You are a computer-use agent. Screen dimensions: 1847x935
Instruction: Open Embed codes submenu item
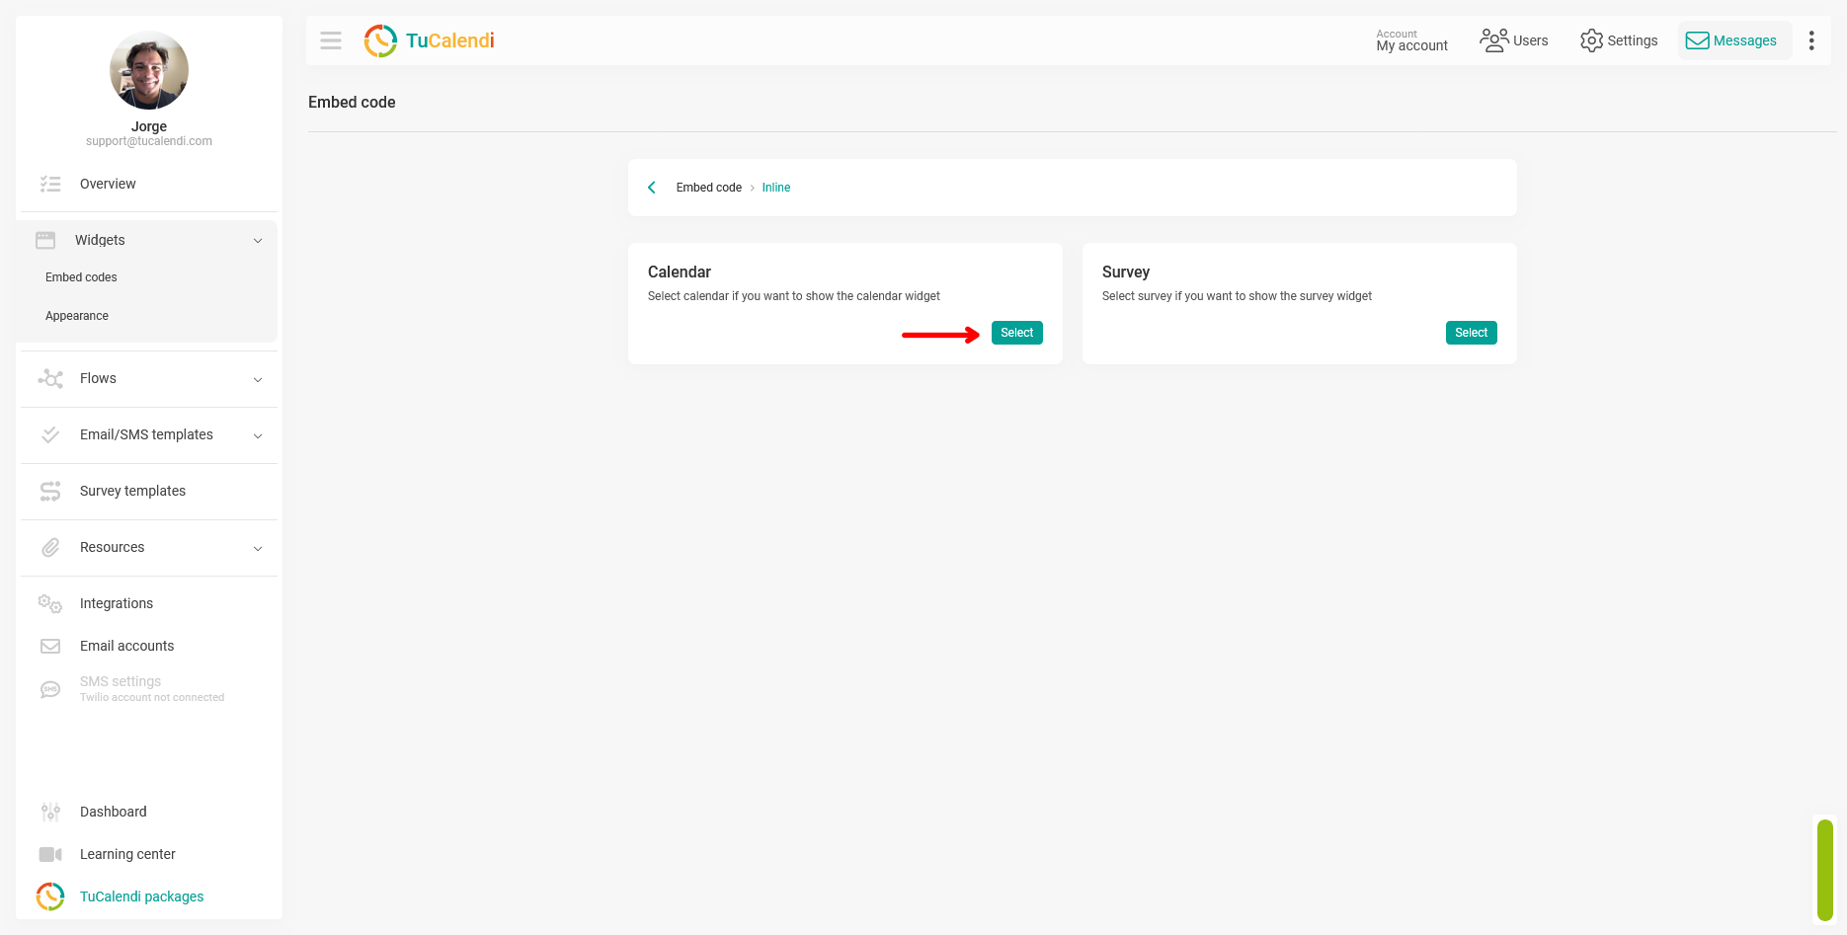pos(81,277)
